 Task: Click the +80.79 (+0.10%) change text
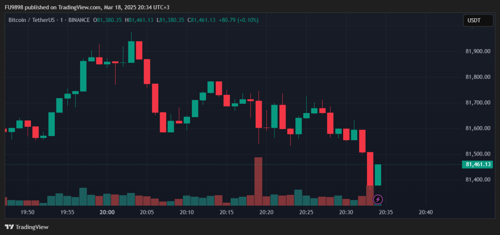[238, 20]
